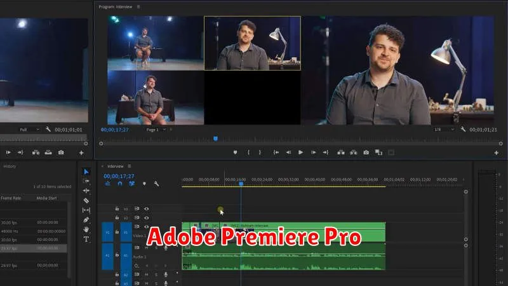The image size is (508, 286).
Task: Toggle V1 source patching button
Action: pos(107,232)
